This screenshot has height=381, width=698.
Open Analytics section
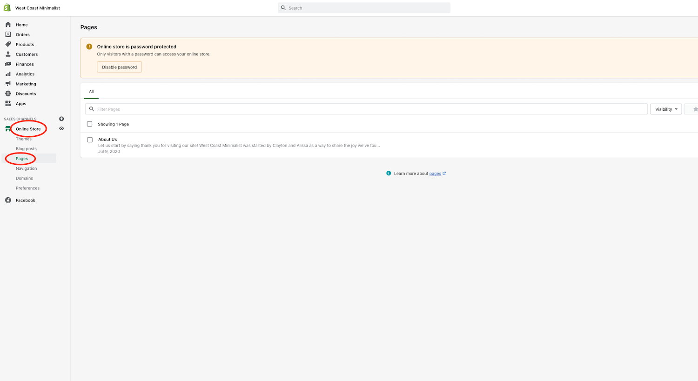click(25, 74)
